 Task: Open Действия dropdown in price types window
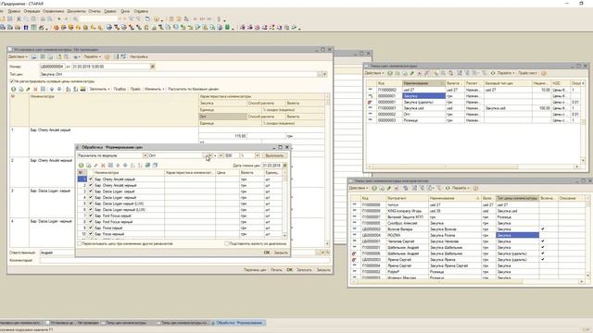[374, 73]
